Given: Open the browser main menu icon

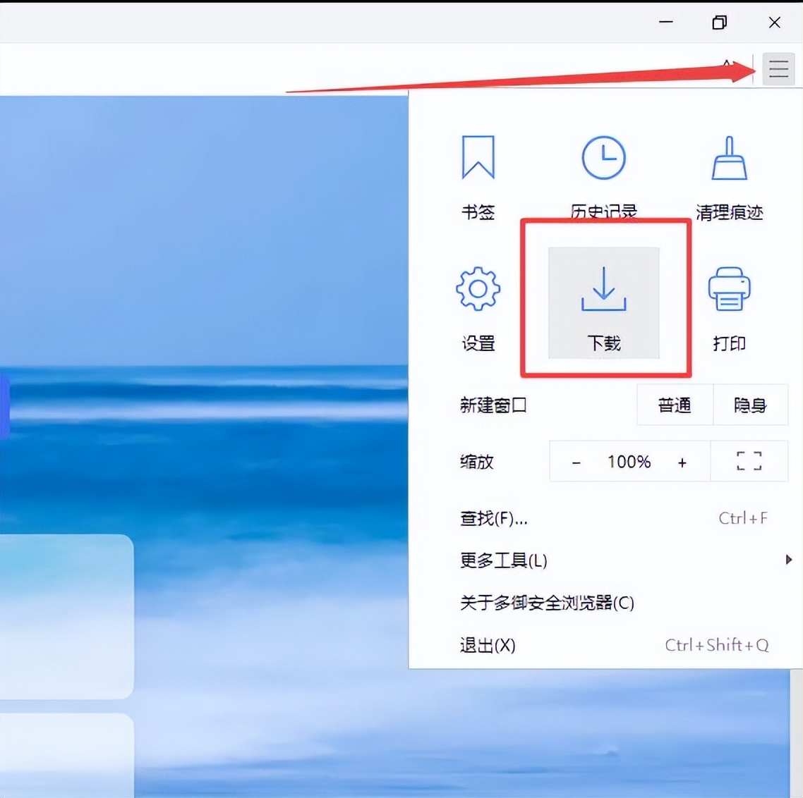Looking at the screenshot, I should click(x=777, y=68).
